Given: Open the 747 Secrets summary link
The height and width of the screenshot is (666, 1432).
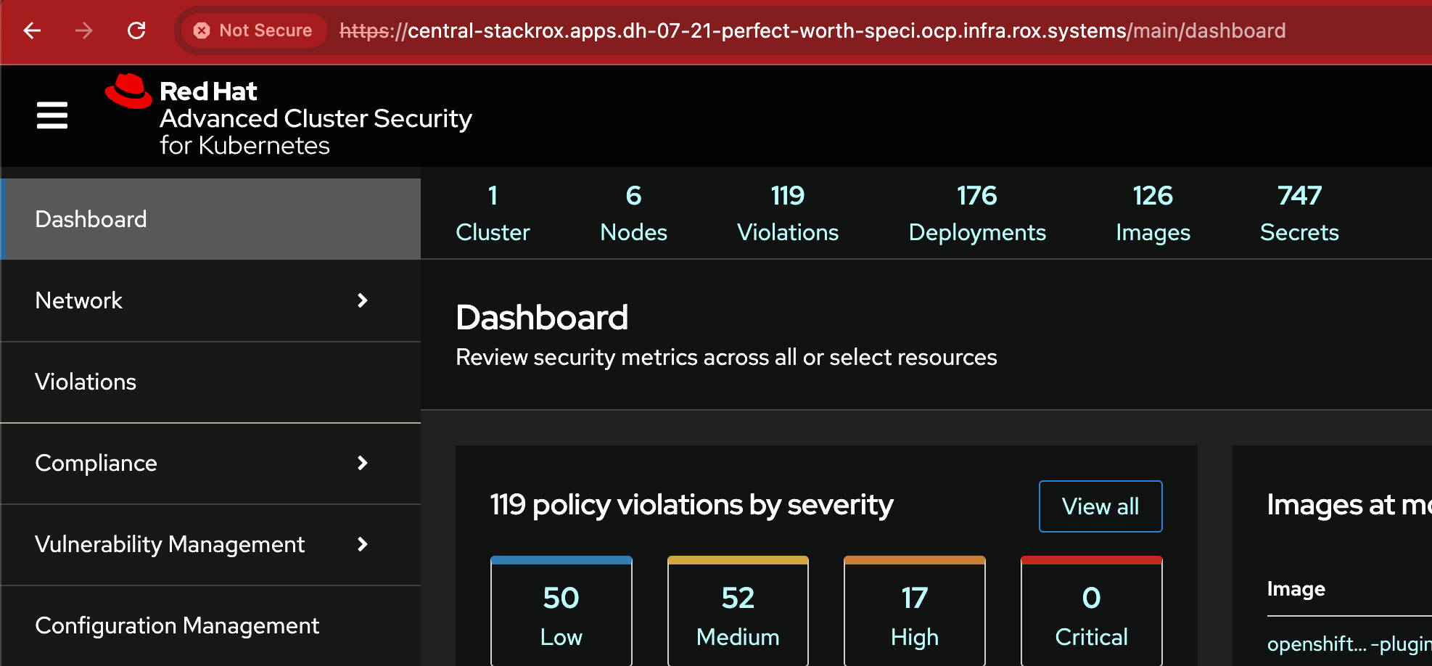Looking at the screenshot, I should pos(1299,214).
